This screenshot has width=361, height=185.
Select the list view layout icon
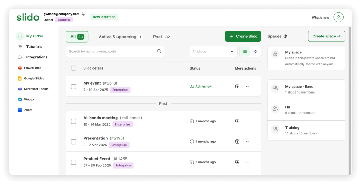[x=245, y=52]
